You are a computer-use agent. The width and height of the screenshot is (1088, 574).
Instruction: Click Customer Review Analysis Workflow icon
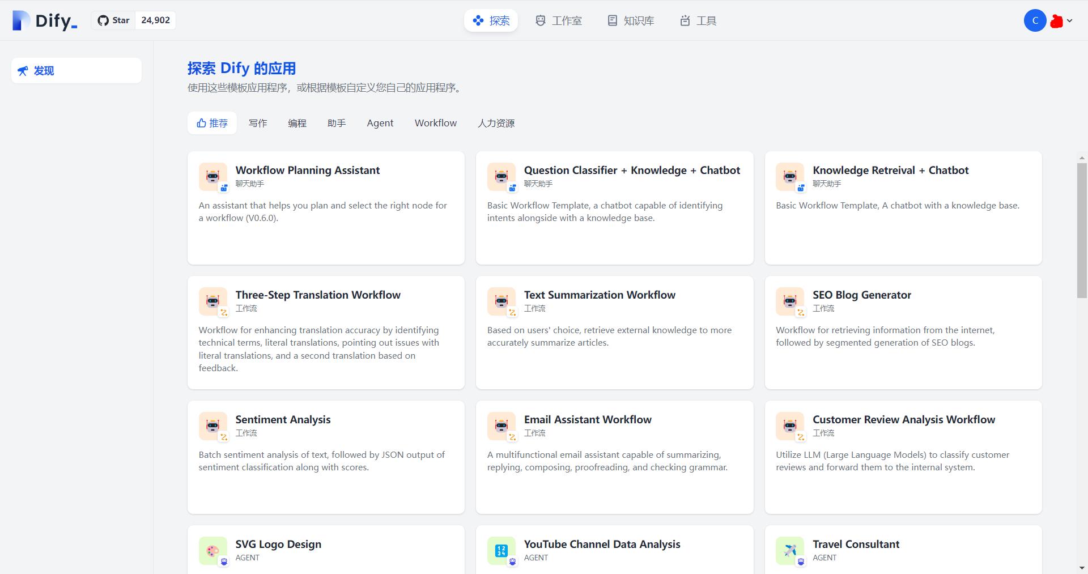(790, 426)
